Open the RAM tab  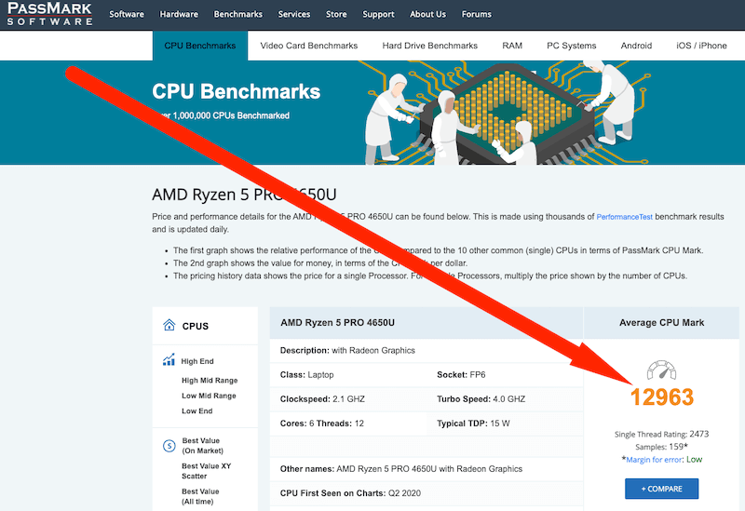pyautogui.click(x=512, y=46)
